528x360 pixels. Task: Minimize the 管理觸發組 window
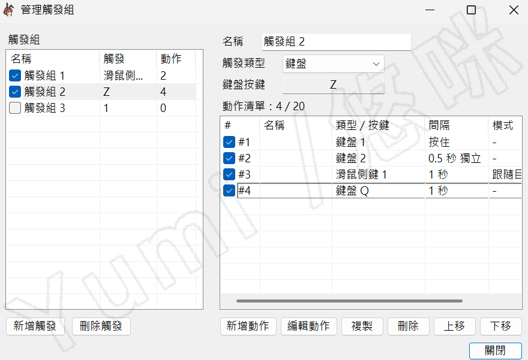click(x=430, y=10)
